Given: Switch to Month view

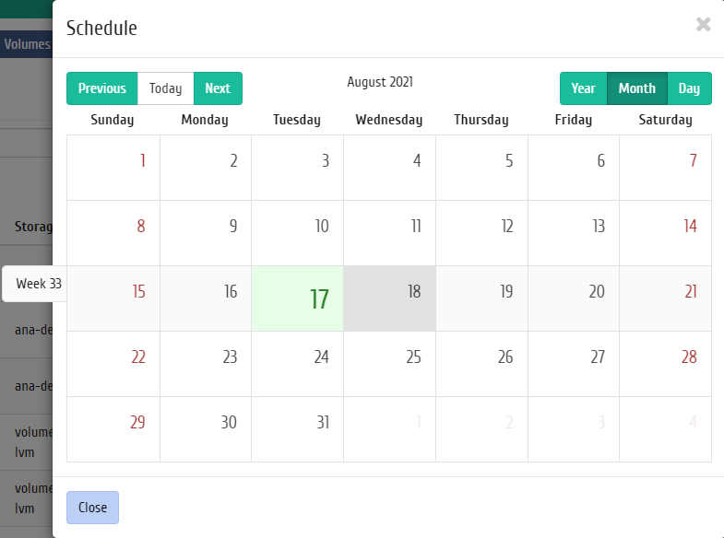Looking at the screenshot, I should coord(637,88).
